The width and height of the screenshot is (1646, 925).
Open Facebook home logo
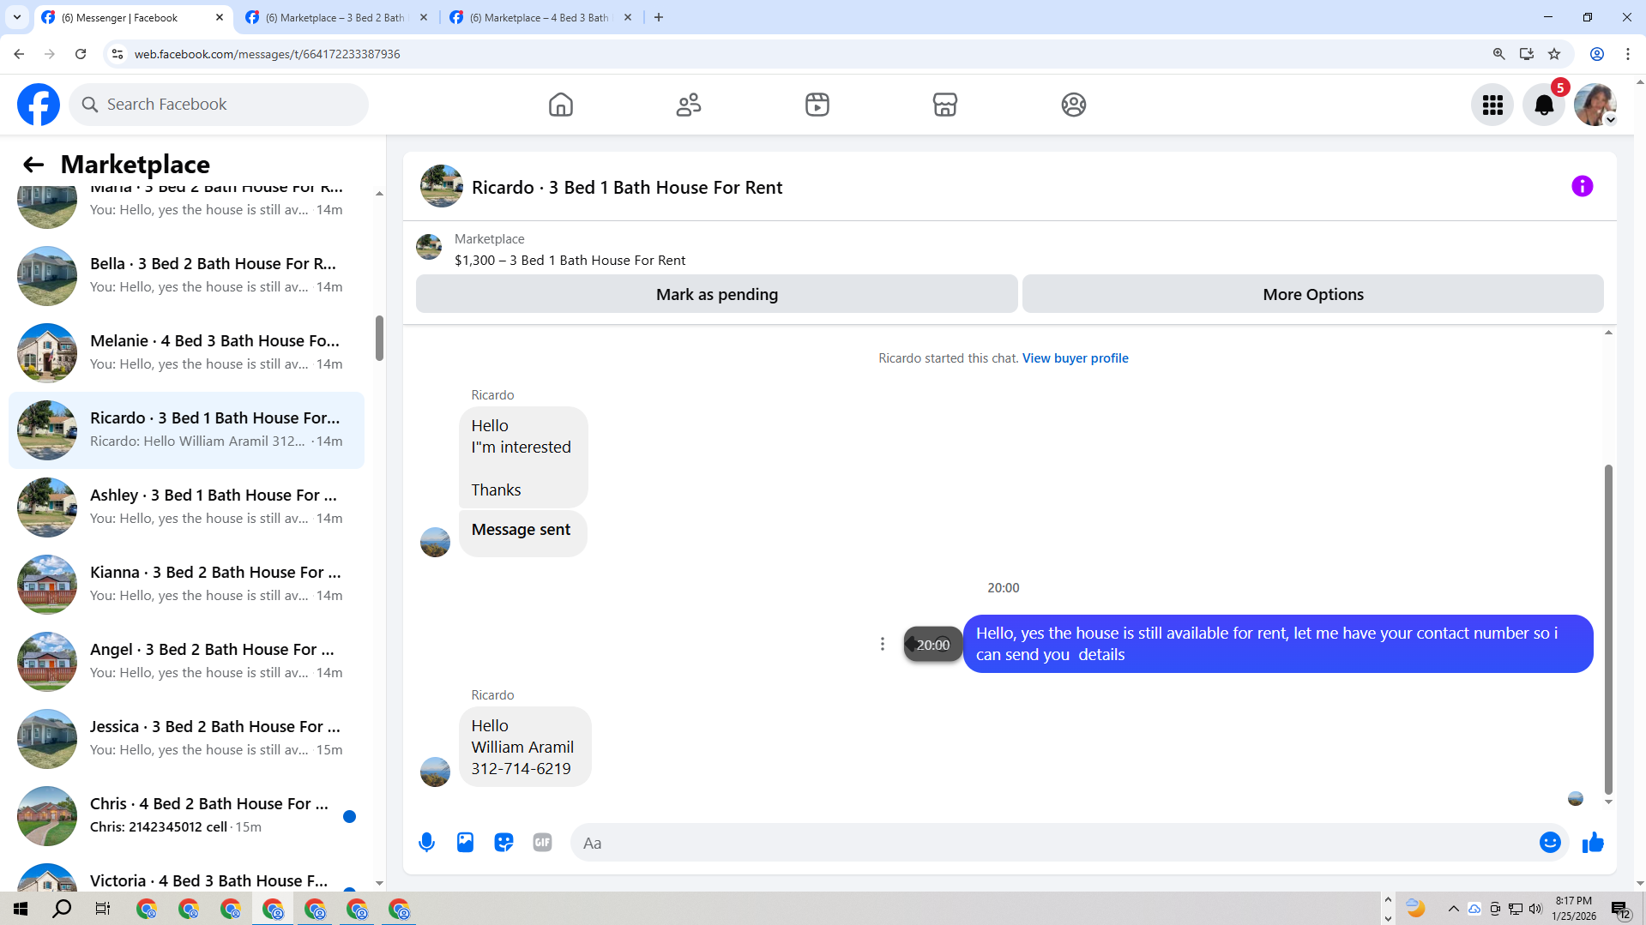pos(39,105)
